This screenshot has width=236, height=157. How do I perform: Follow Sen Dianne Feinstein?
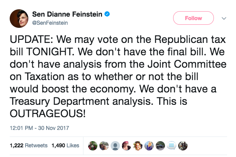click(x=193, y=18)
